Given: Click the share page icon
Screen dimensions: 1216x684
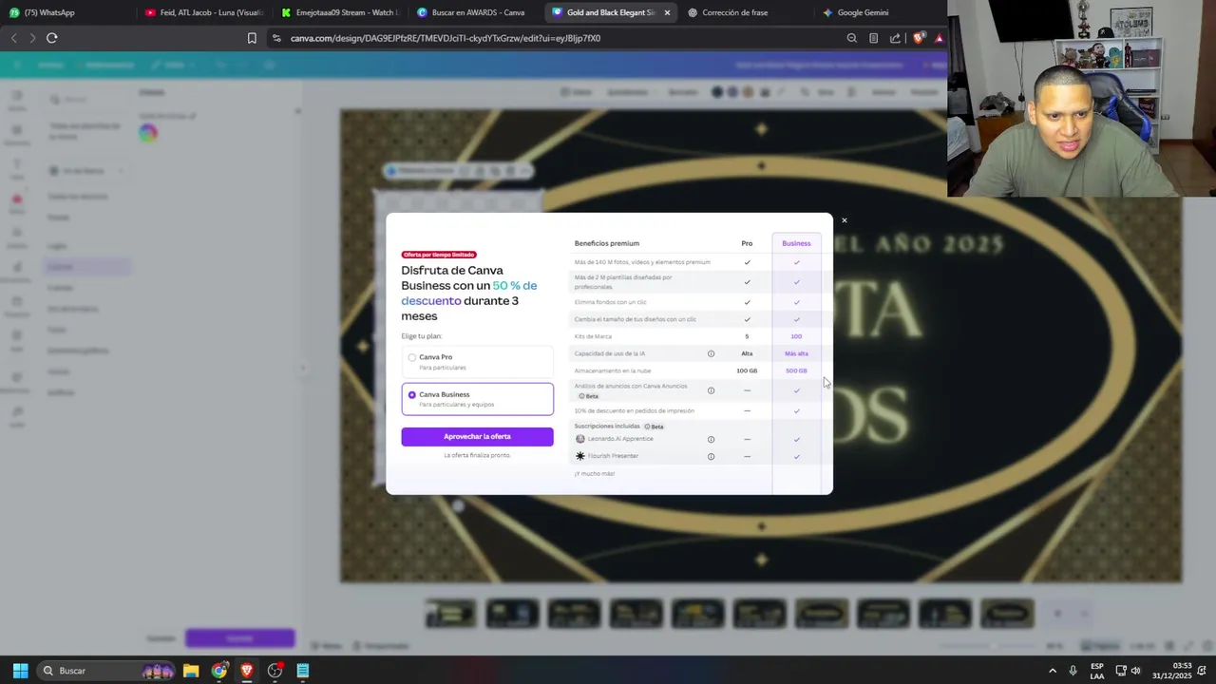Looking at the screenshot, I should click(895, 38).
